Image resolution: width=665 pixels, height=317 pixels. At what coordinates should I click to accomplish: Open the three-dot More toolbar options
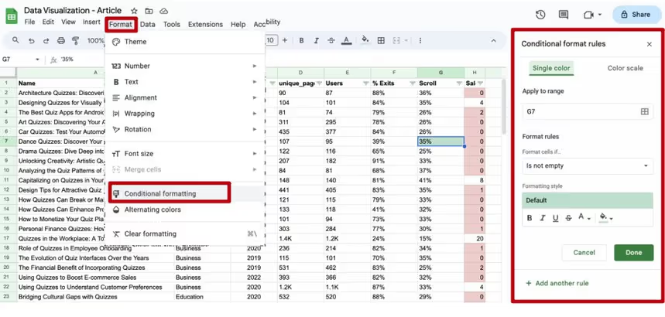420,41
